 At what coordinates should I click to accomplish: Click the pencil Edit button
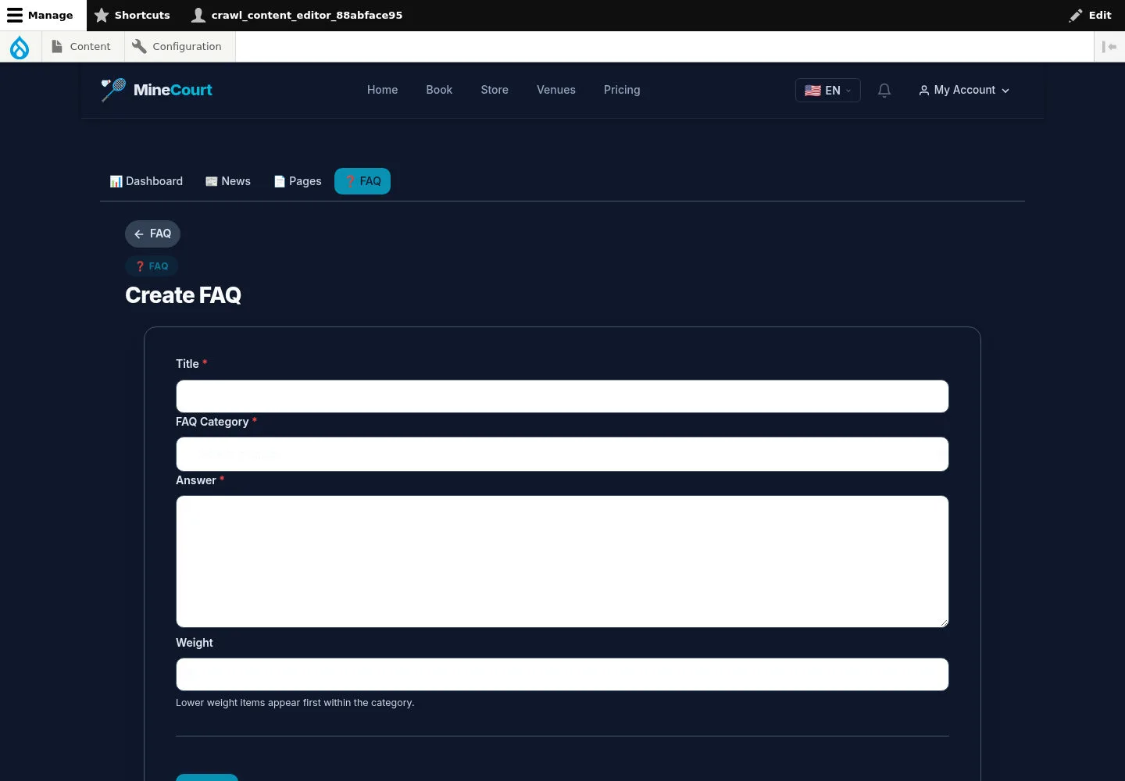[x=1091, y=16]
